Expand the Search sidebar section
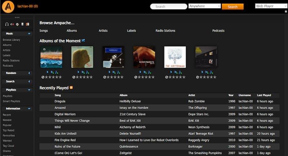 point(29,81)
